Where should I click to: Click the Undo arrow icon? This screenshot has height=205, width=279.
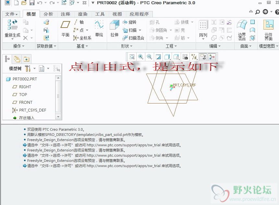[x=40, y=3]
